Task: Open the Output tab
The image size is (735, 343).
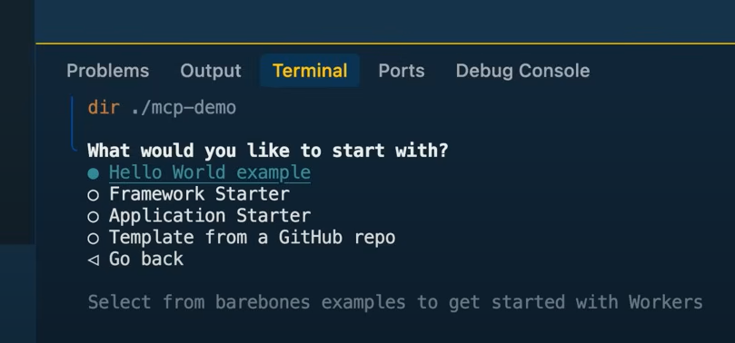Action: click(211, 71)
